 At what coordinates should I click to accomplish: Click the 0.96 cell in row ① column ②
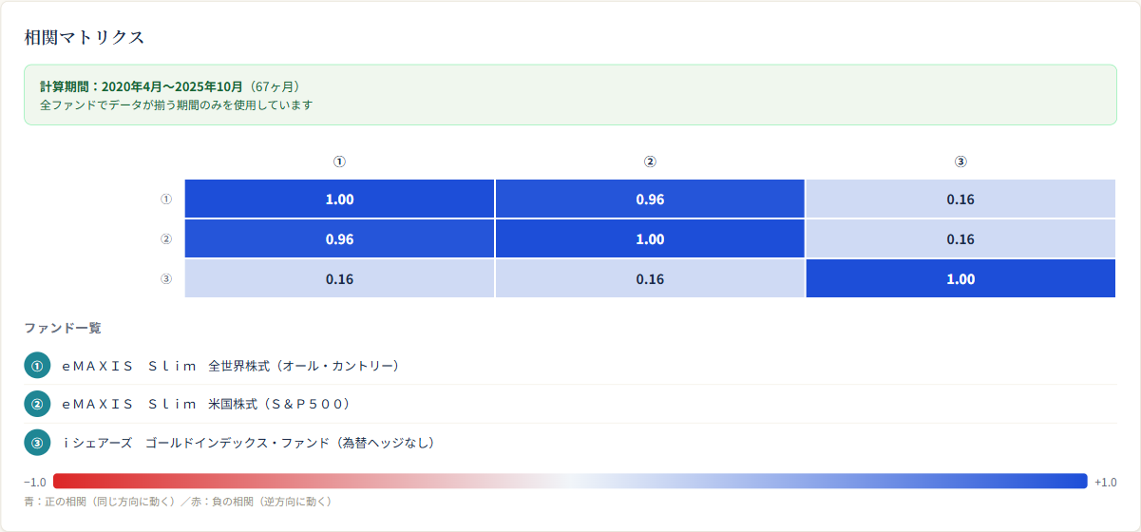pyautogui.click(x=650, y=199)
